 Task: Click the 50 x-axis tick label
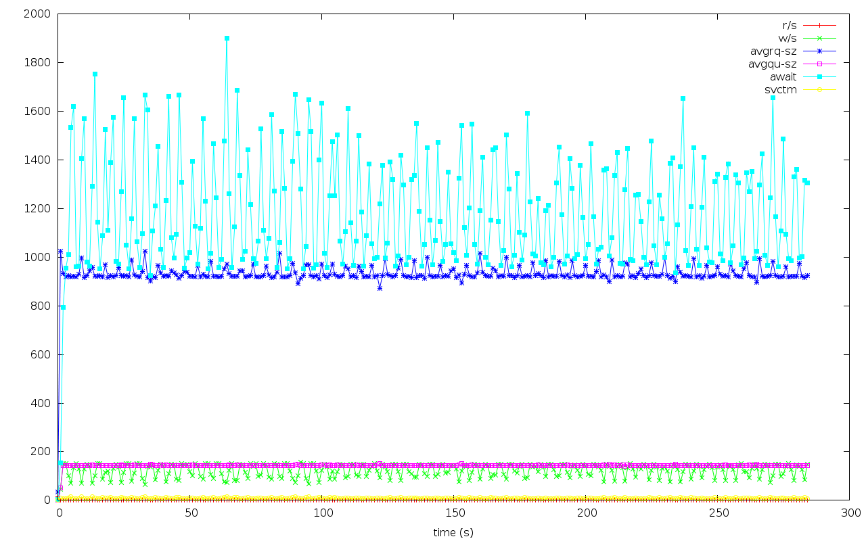190,513
